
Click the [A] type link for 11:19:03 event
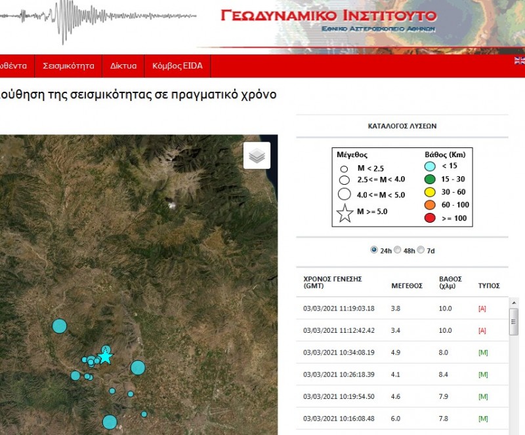coord(482,308)
